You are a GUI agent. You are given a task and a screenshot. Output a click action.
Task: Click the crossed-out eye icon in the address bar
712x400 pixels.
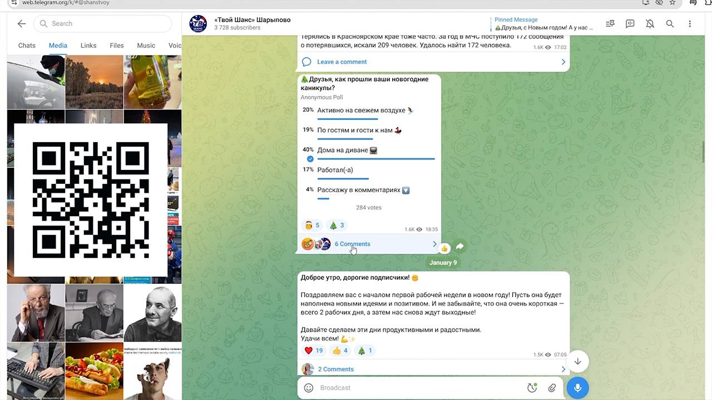coord(659,3)
